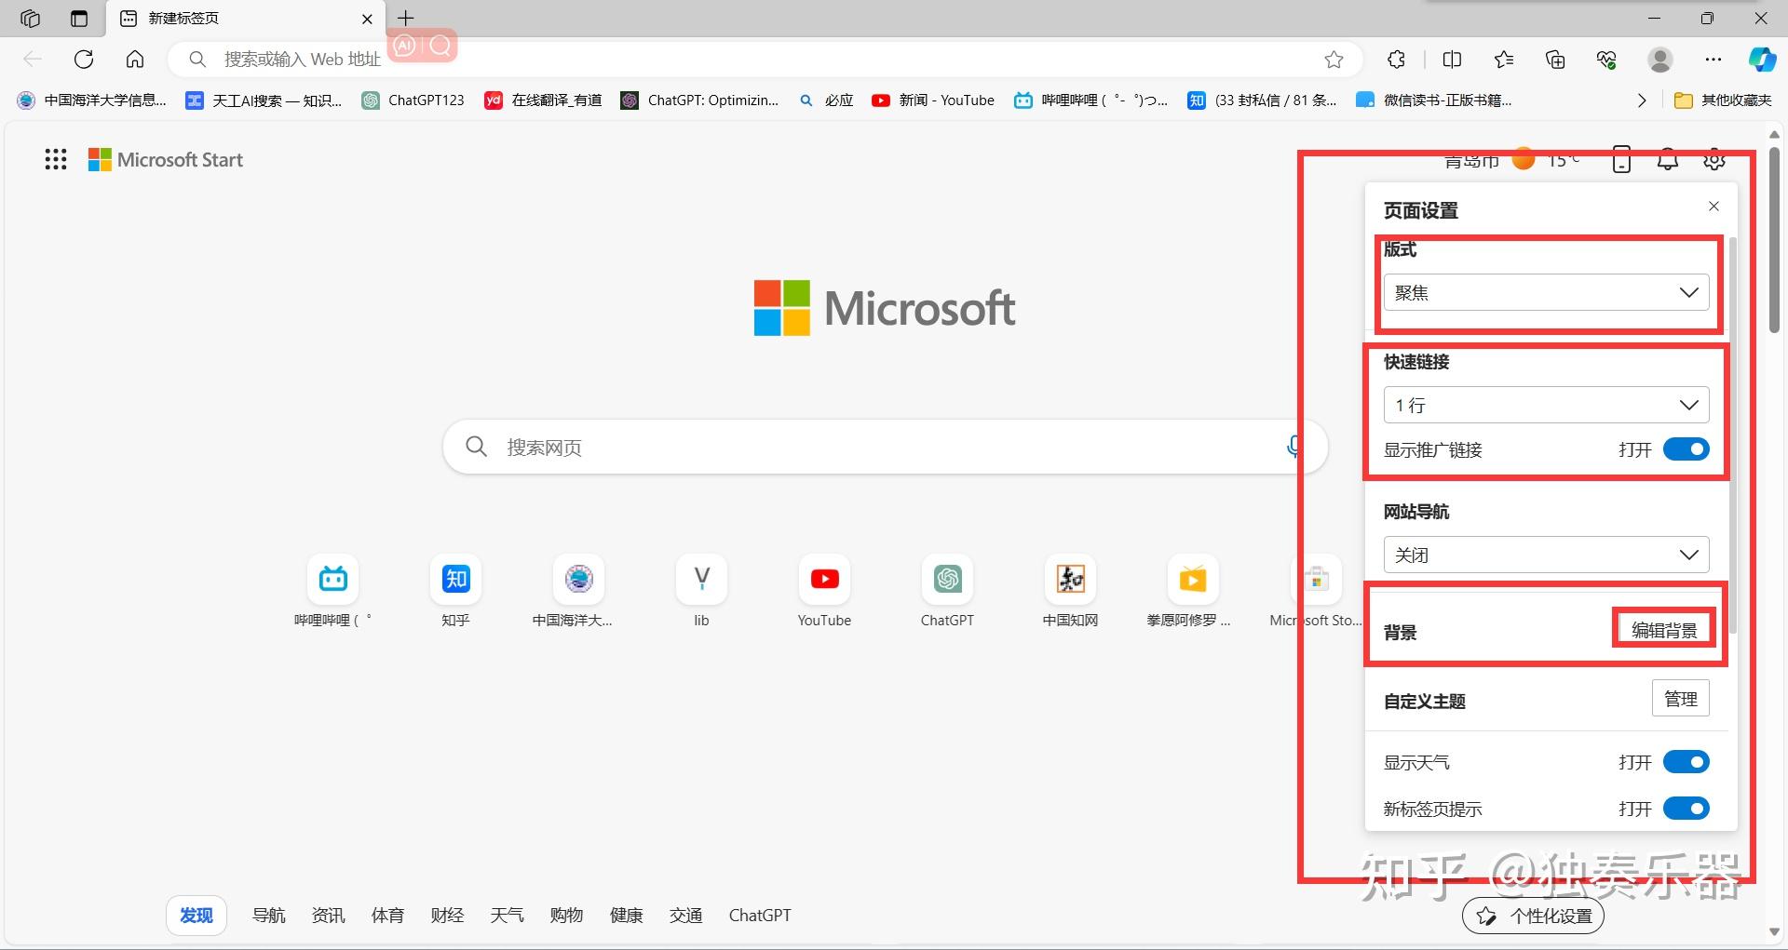
Task: Expand the 版式 dropdown showing 聚焦
Action: (1546, 292)
